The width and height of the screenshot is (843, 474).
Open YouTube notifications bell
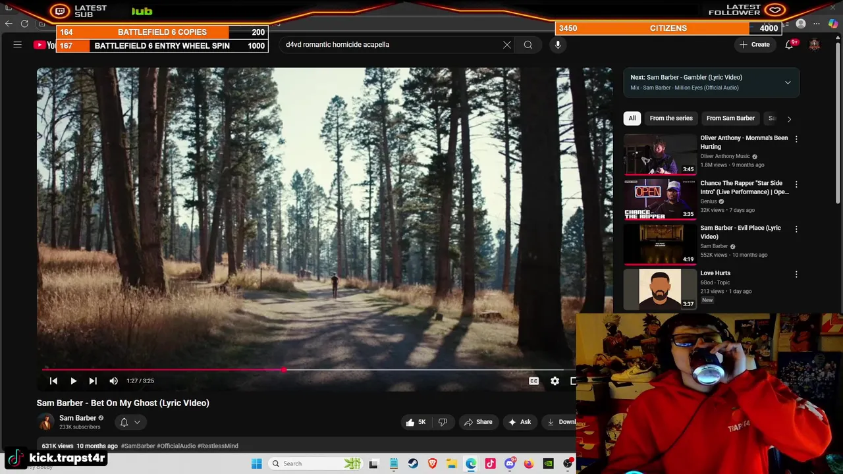(x=789, y=45)
